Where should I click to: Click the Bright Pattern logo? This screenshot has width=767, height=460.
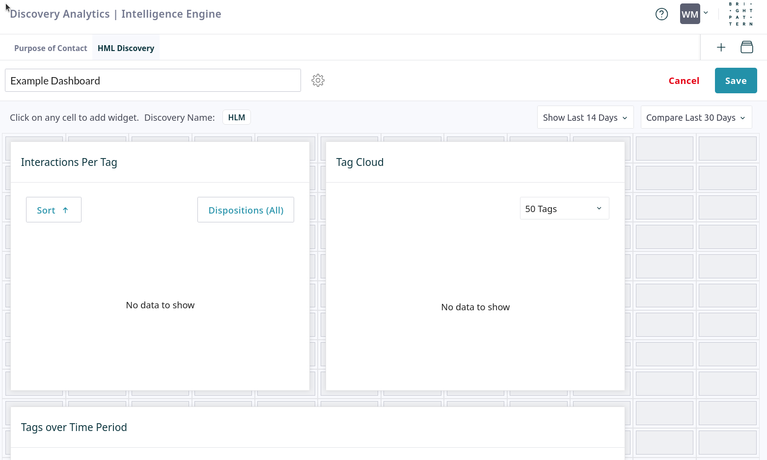pyautogui.click(x=740, y=14)
